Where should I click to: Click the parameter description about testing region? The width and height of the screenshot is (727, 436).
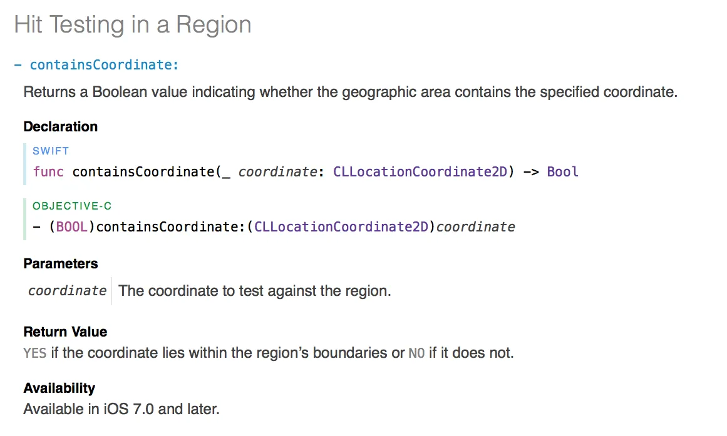254,291
